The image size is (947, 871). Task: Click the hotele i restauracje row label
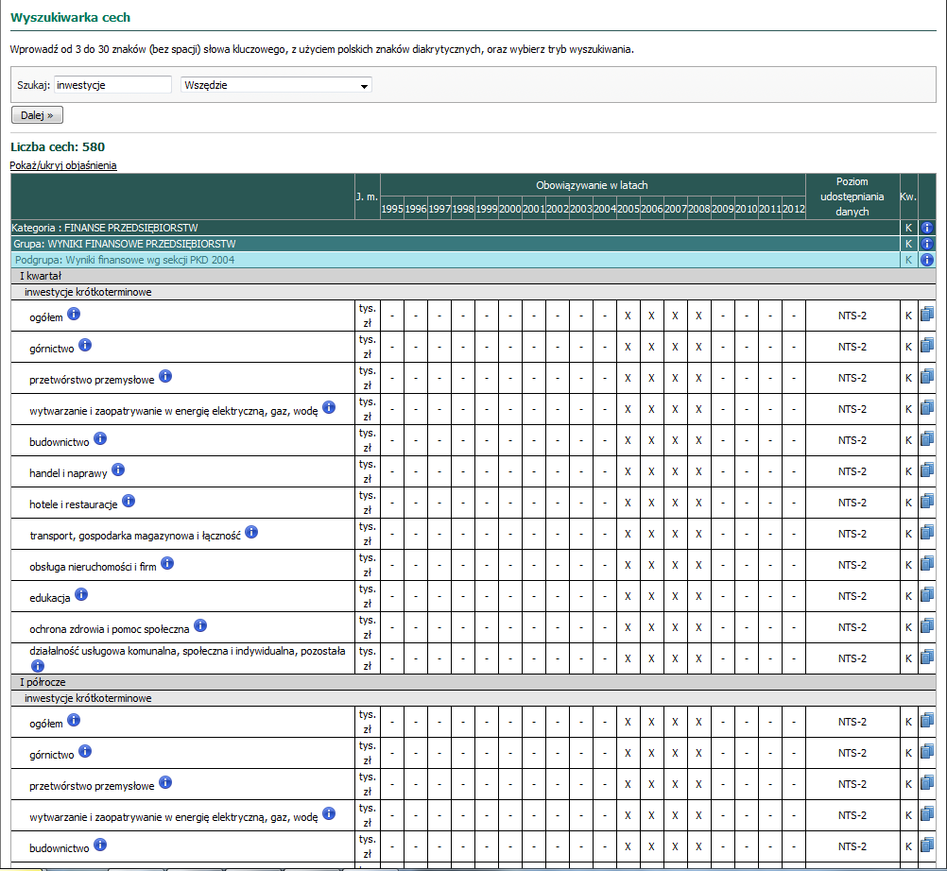(74, 504)
